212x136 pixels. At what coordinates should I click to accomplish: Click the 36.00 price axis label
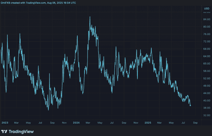207,108
